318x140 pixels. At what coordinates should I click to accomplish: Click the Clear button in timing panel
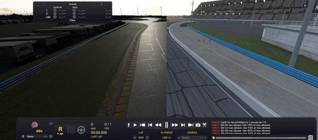point(72,20)
